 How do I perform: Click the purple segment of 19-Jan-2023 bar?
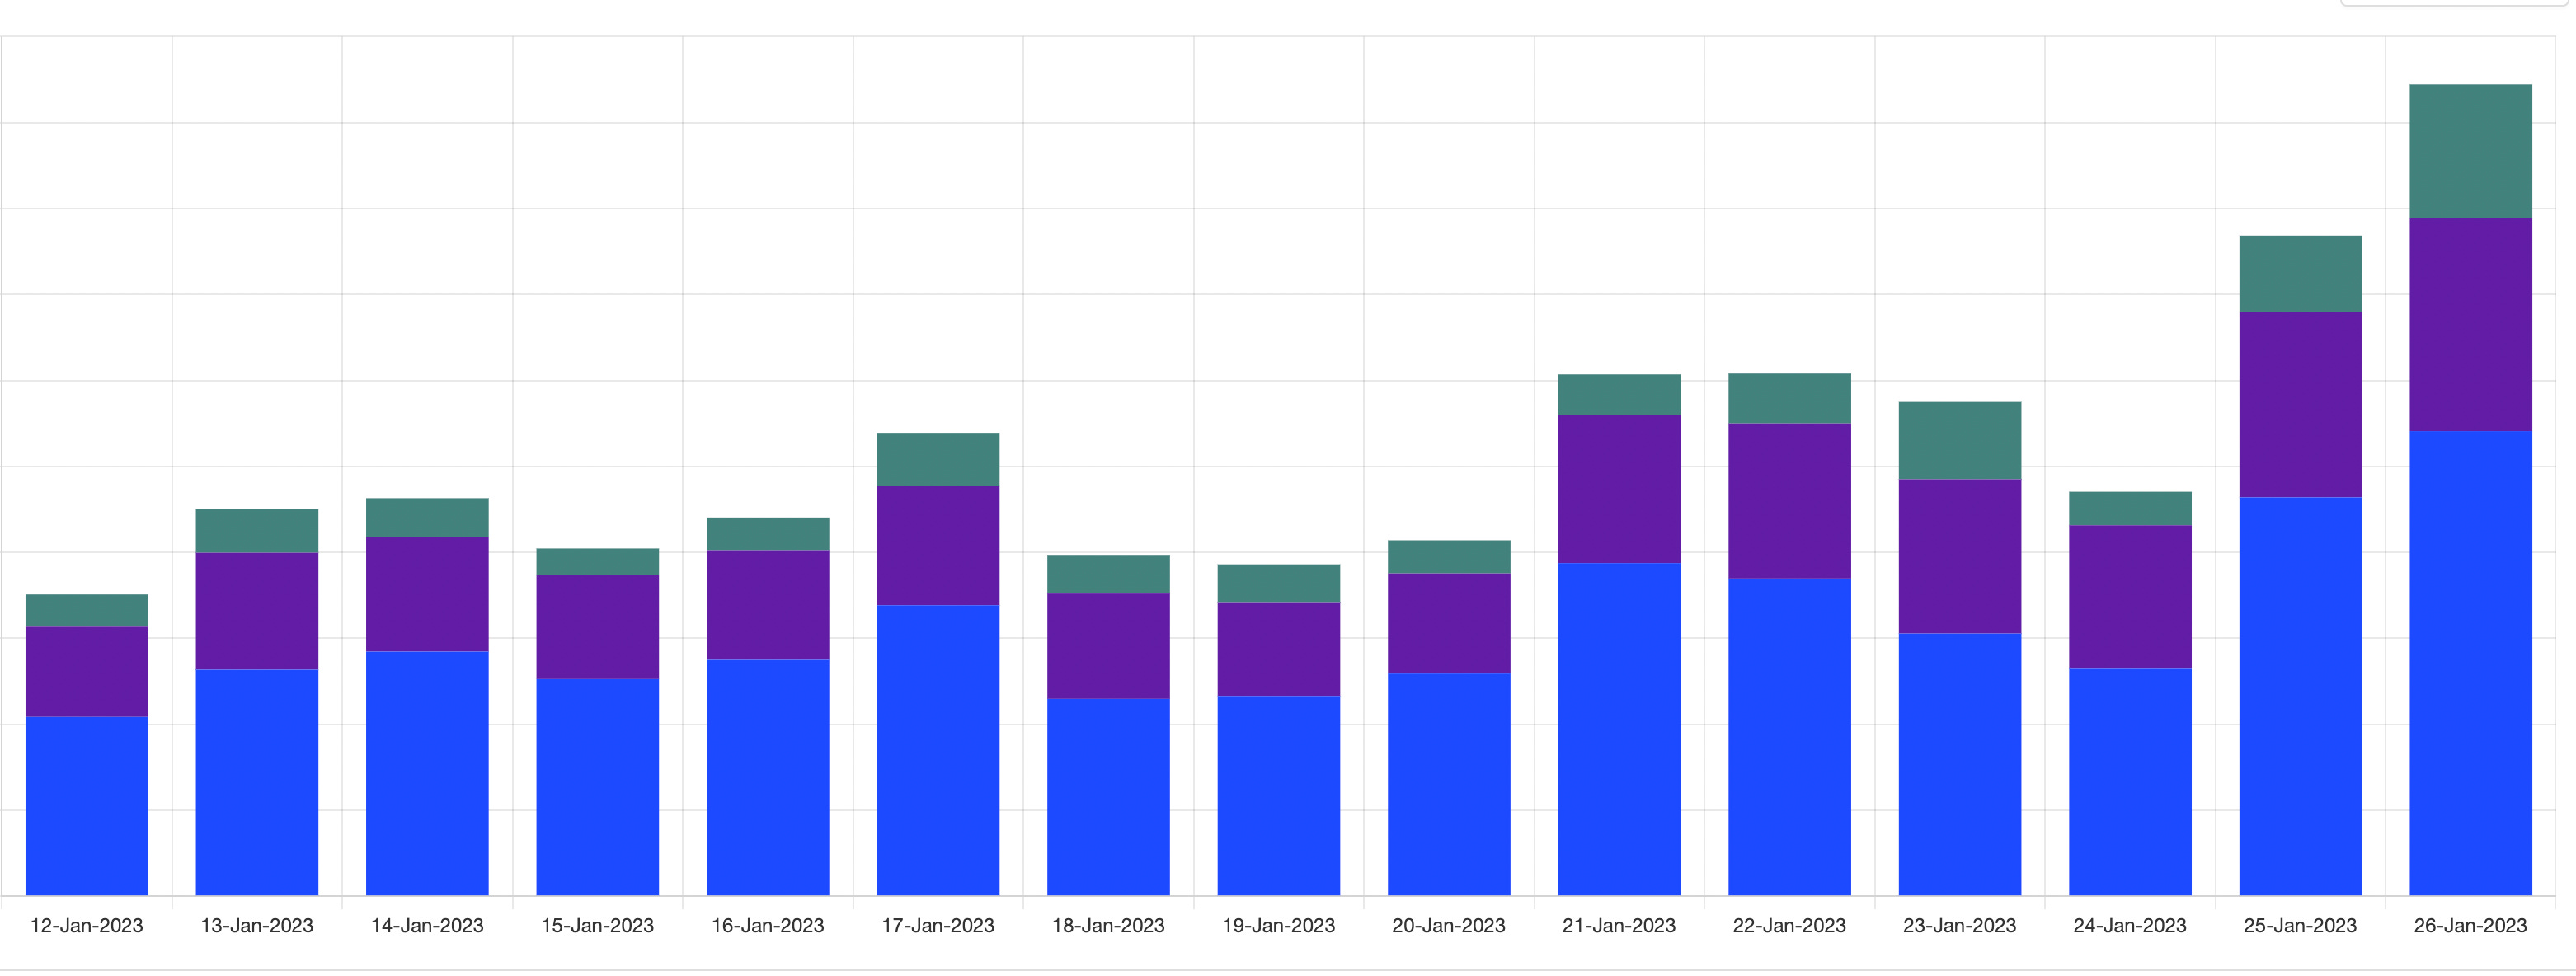coord(1278,649)
